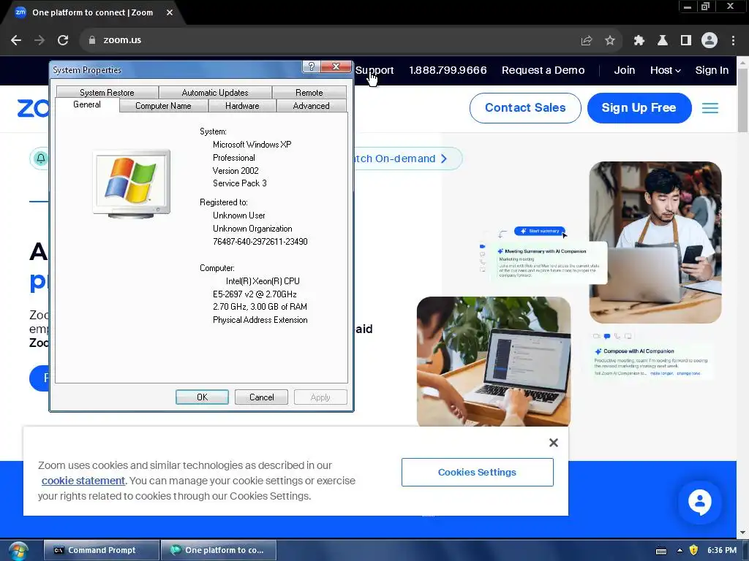Open the Zoom chat assistant bubble
This screenshot has width=749, height=561.
click(699, 503)
